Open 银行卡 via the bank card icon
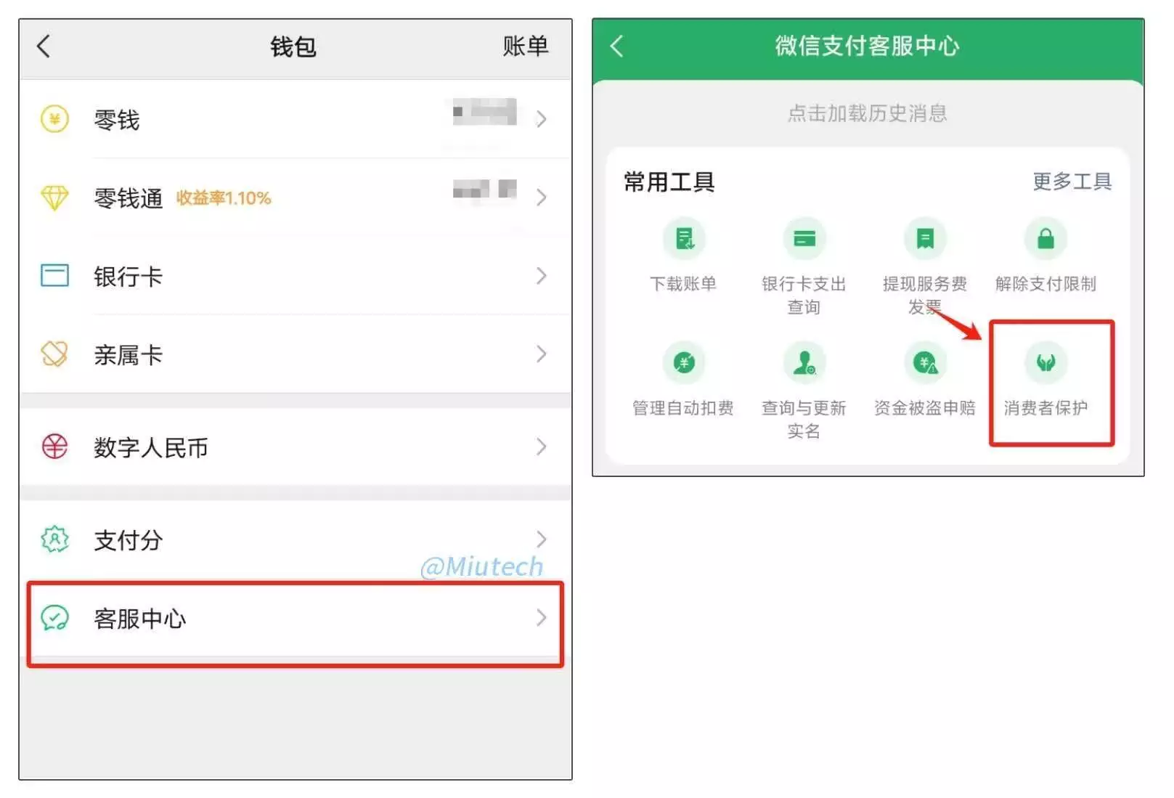Viewport: 1174px width, 798px height. click(x=54, y=276)
